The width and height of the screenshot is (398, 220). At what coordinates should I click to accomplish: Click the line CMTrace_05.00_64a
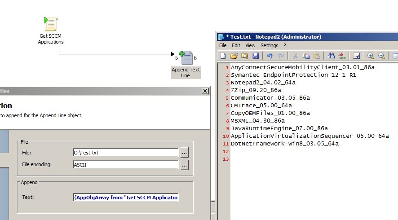[x=261, y=106]
